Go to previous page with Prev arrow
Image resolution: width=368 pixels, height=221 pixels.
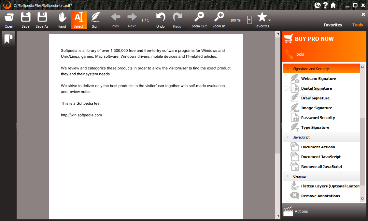coord(116,20)
